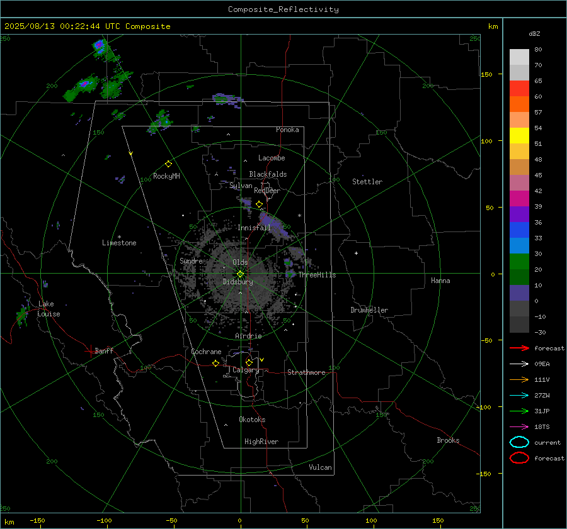Click the red forecast ellipse icon
The image size is (567, 529).
point(519,458)
